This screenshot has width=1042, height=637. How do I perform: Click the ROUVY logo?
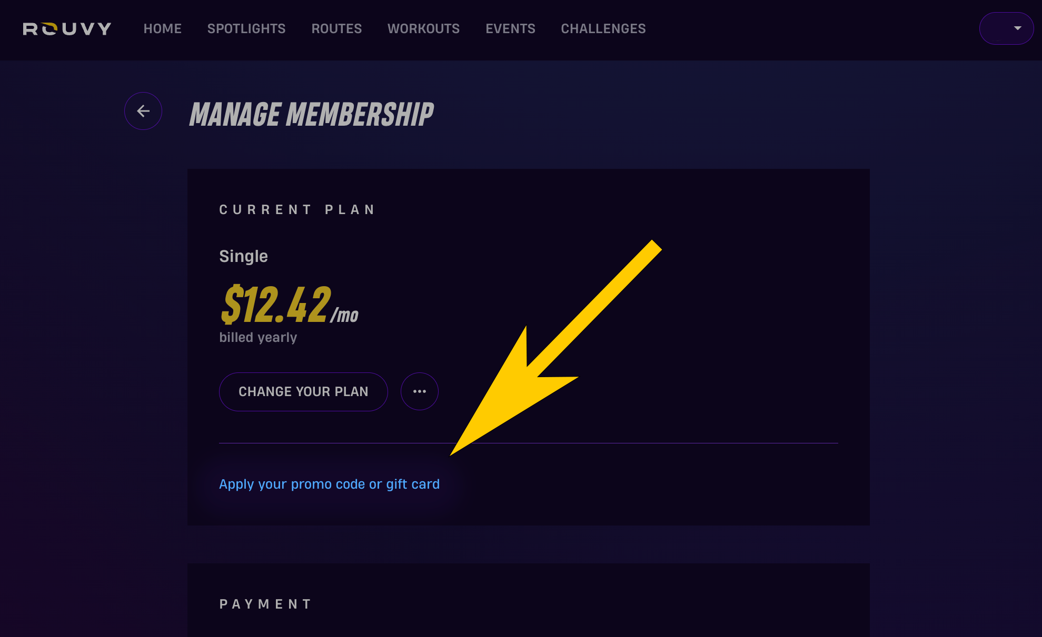click(67, 29)
